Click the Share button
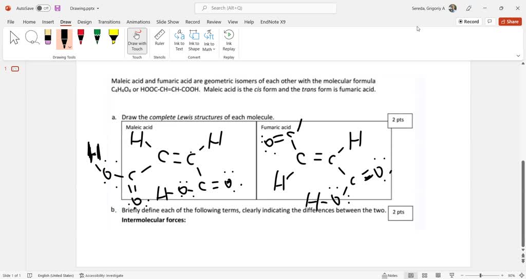The width and height of the screenshot is (526, 279). click(510, 22)
